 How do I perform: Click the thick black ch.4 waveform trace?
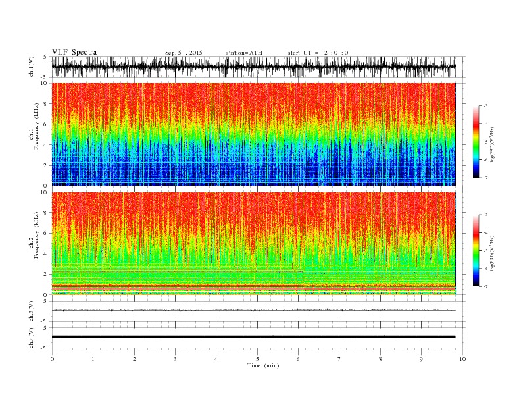[x=253, y=337]
